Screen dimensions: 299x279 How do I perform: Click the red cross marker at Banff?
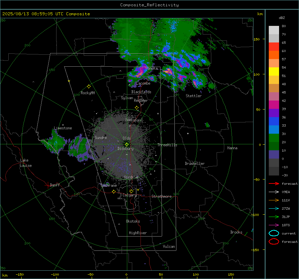click(x=47, y=185)
